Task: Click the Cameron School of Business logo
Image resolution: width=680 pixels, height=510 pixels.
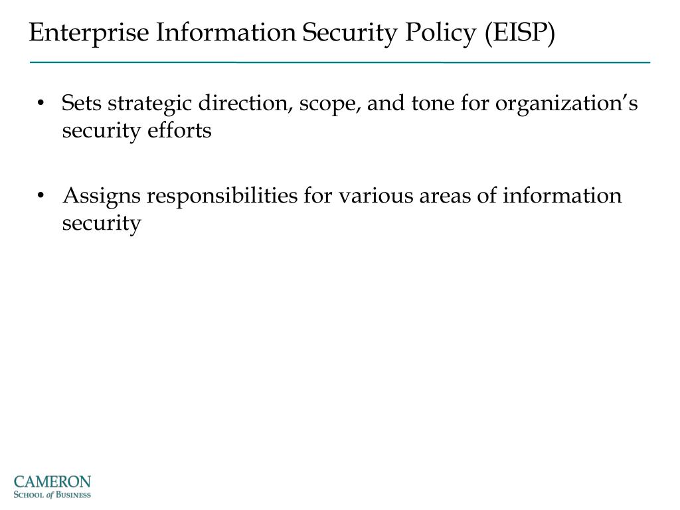Action: pyautogui.click(x=52, y=487)
